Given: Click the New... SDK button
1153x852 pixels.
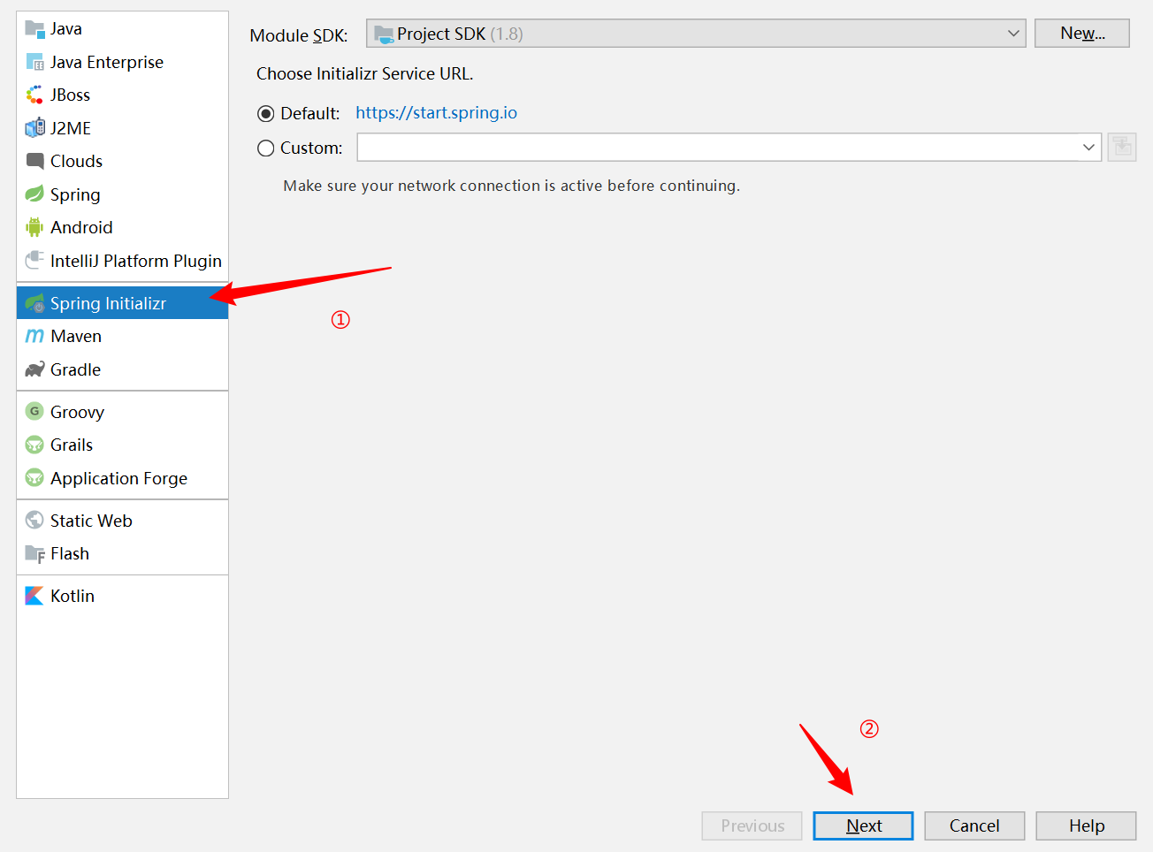Looking at the screenshot, I should pyautogui.click(x=1082, y=33).
